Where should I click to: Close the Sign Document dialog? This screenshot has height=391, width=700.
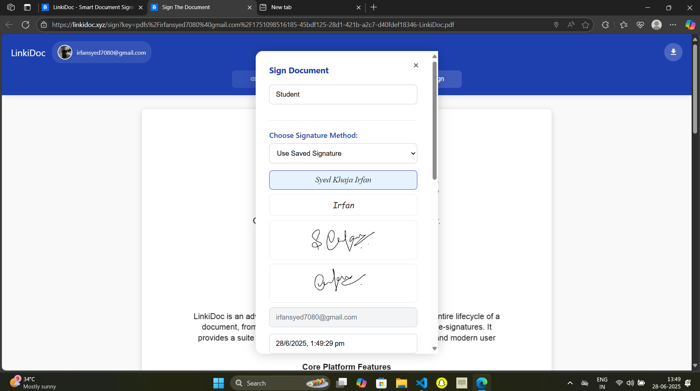[x=416, y=65]
